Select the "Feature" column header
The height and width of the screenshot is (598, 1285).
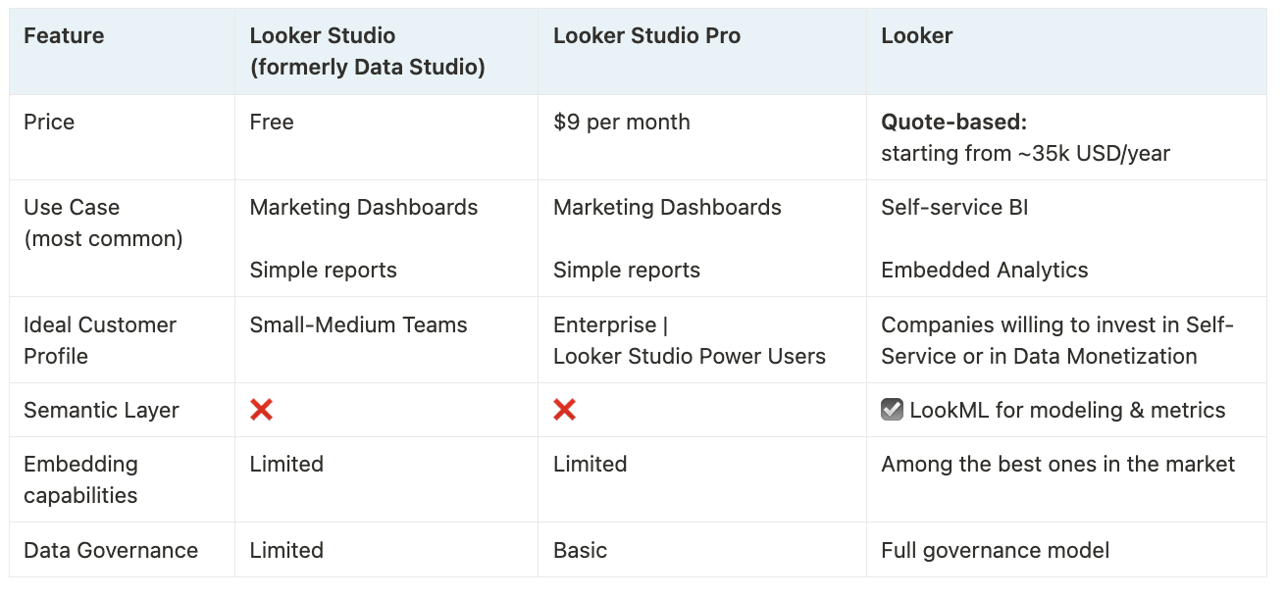click(x=64, y=36)
